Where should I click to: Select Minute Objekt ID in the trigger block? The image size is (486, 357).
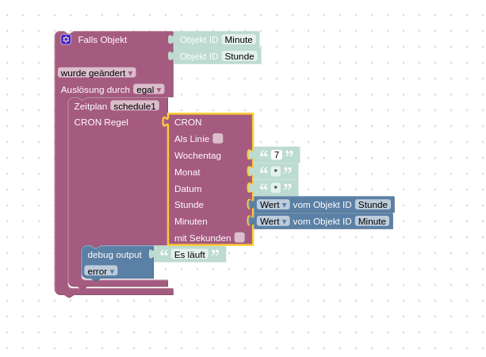239,40
